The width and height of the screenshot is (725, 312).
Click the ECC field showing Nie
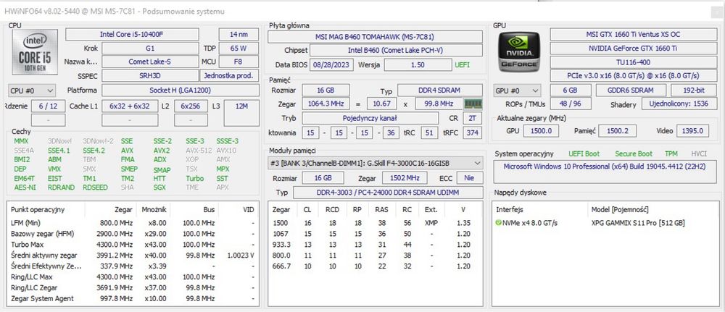click(469, 178)
